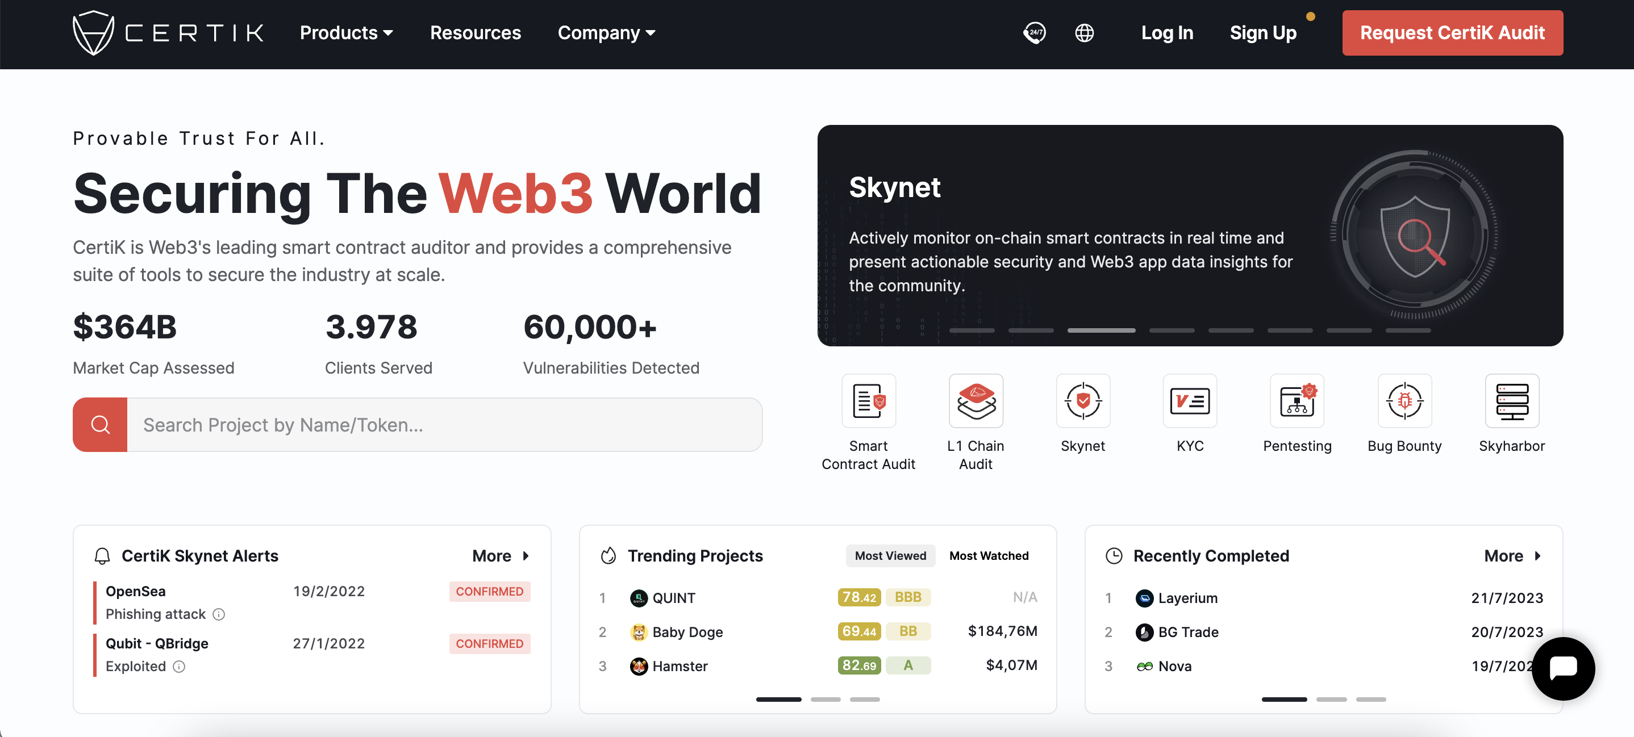This screenshot has width=1634, height=737.
Task: Open the Pentesting service icon
Action: [1297, 401]
